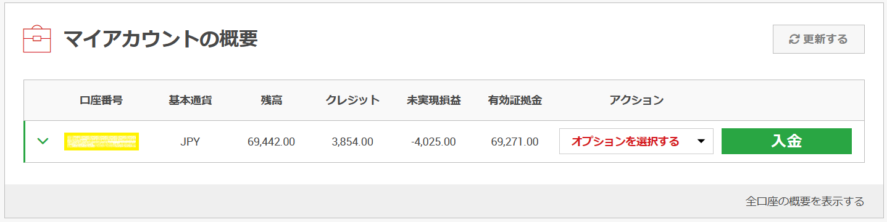Select the unrealized loss value -4,025.00

433,142
